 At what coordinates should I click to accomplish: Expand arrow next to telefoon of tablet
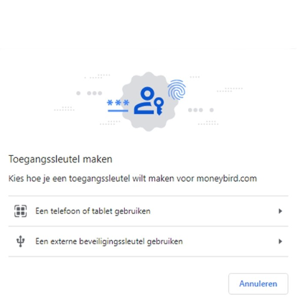(x=280, y=211)
